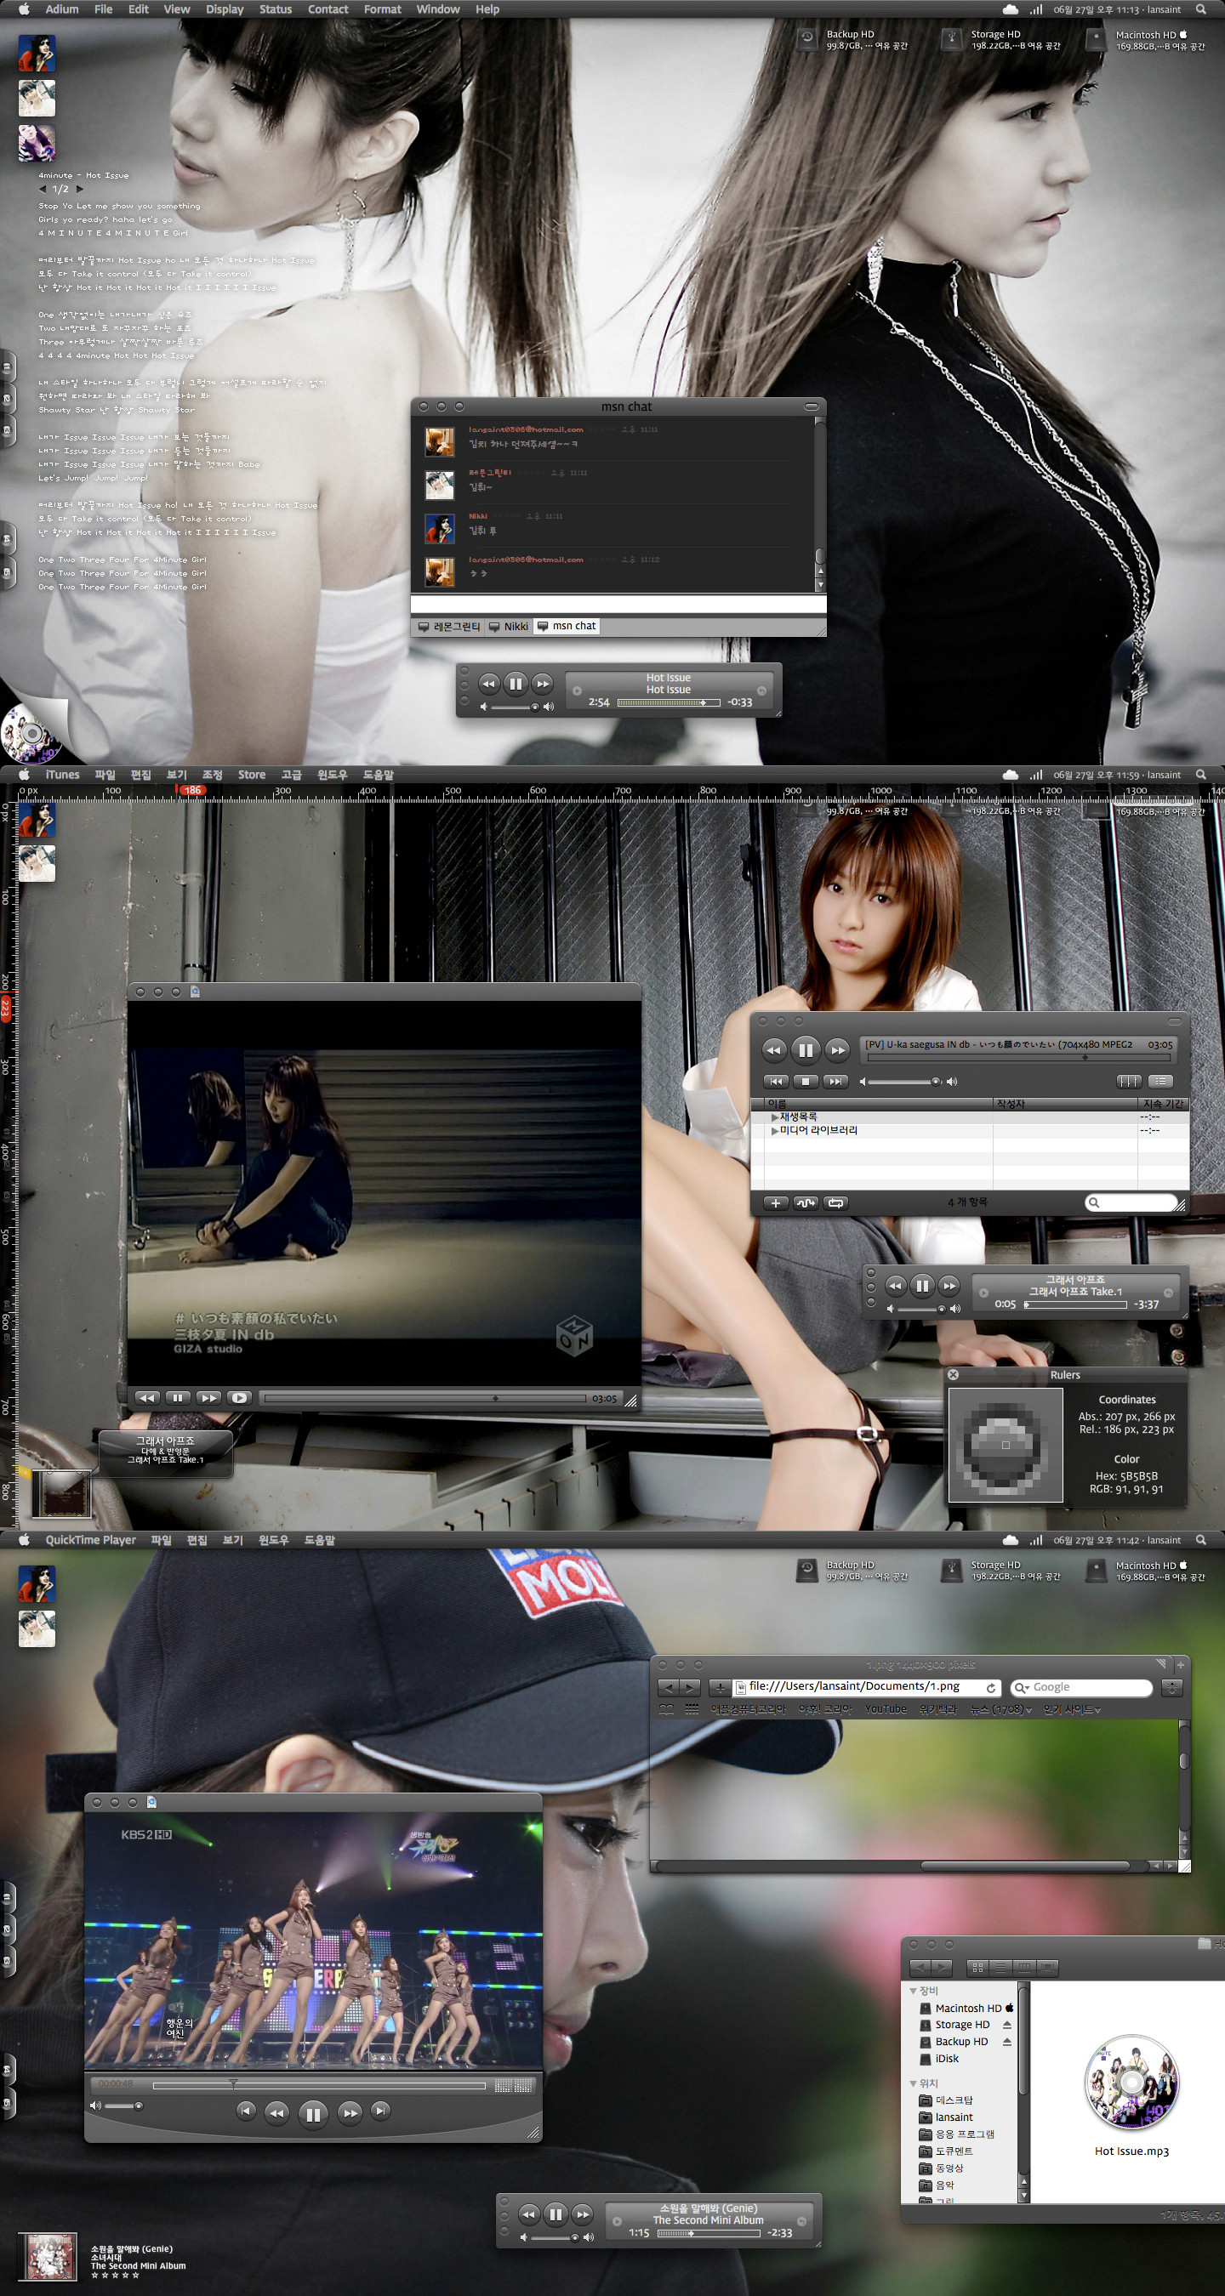Expand the 재생목록 playlist row
Image resolution: width=1225 pixels, height=2296 pixels.
click(x=775, y=1117)
